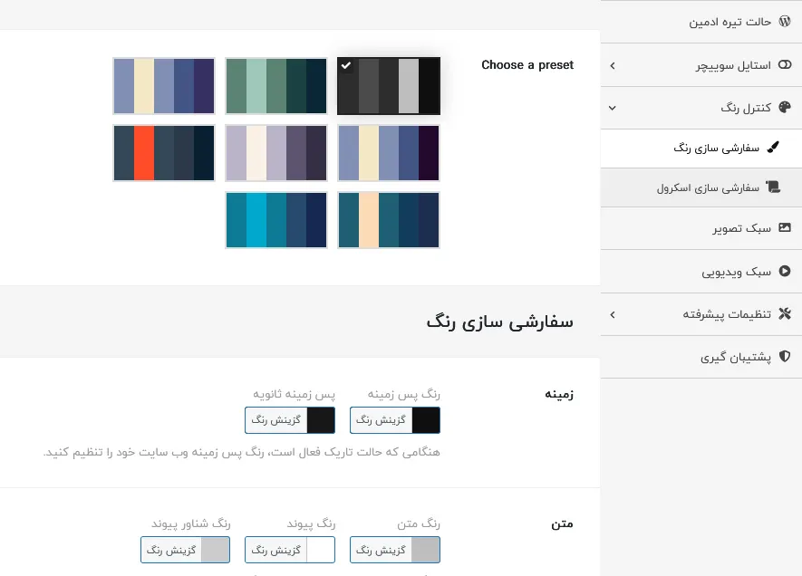This screenshot has height=576, width=802.
Task: Open the پشتیبان گیری menu item
Action: (701, 357)
